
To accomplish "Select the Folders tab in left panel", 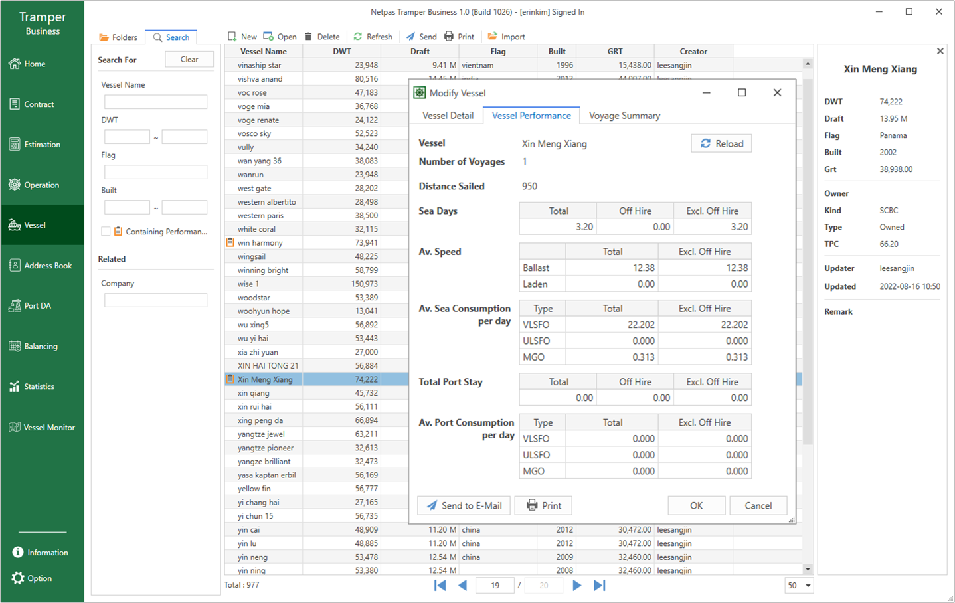I will pyautogui.click(x=118, y=37).
